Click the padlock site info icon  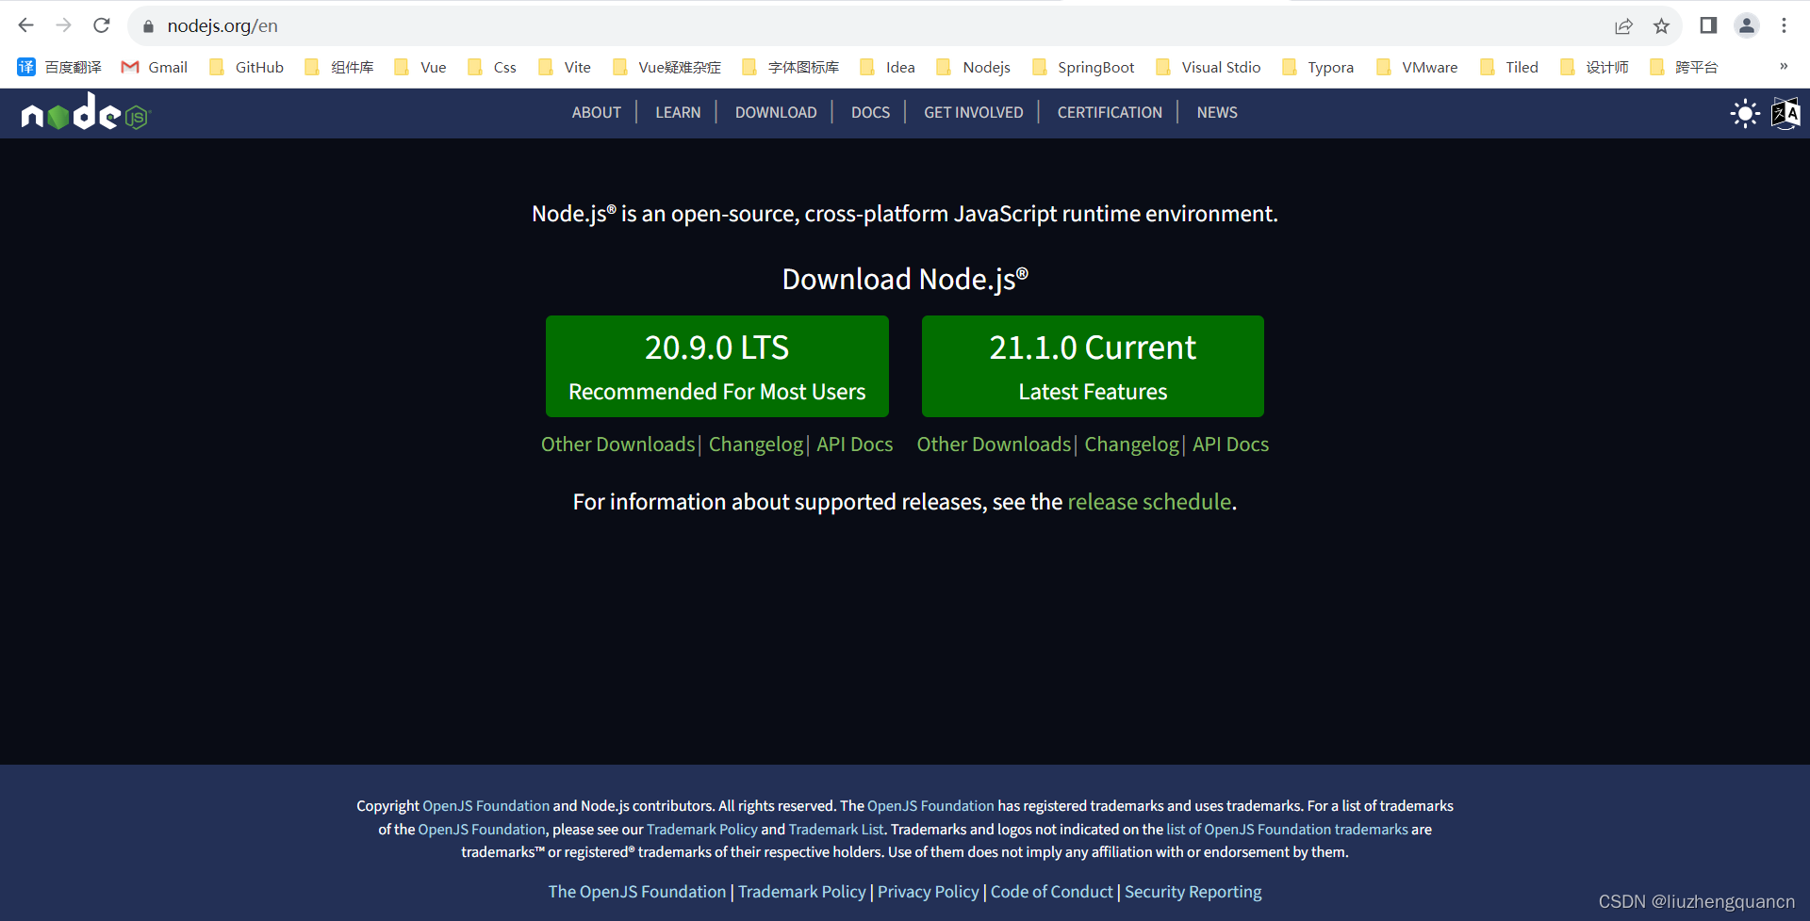148,26
